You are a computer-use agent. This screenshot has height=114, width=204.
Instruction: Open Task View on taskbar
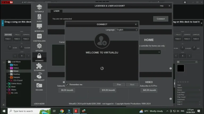click(54, 111)
